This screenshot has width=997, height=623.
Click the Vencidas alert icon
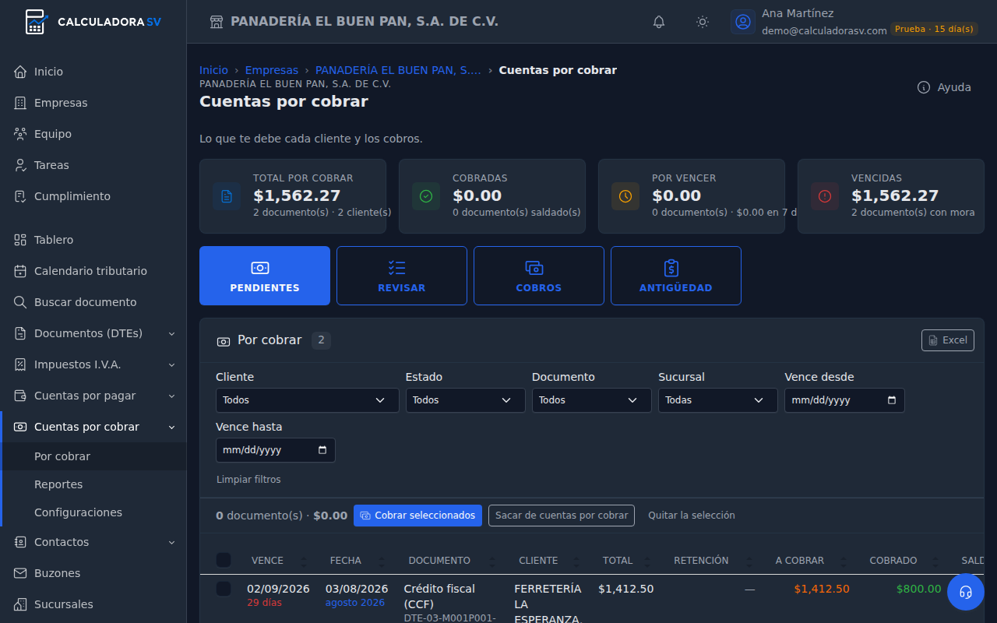pos(825,196)
